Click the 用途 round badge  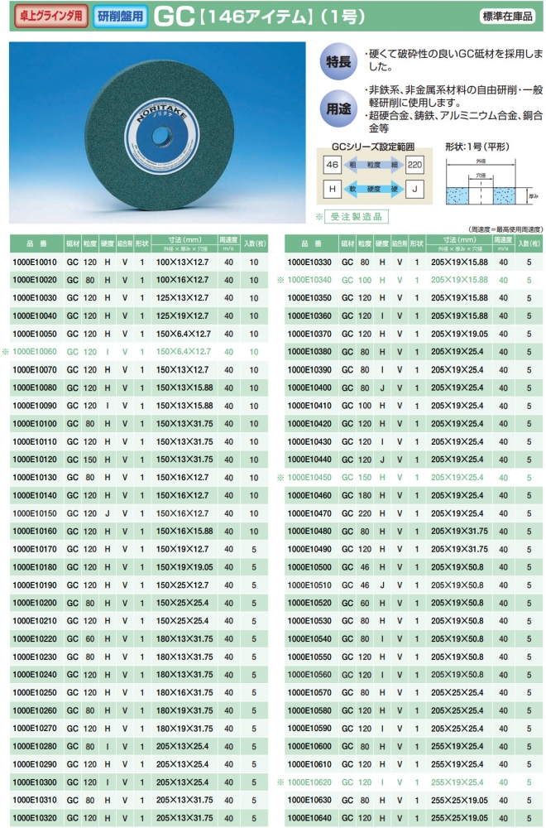338,108
